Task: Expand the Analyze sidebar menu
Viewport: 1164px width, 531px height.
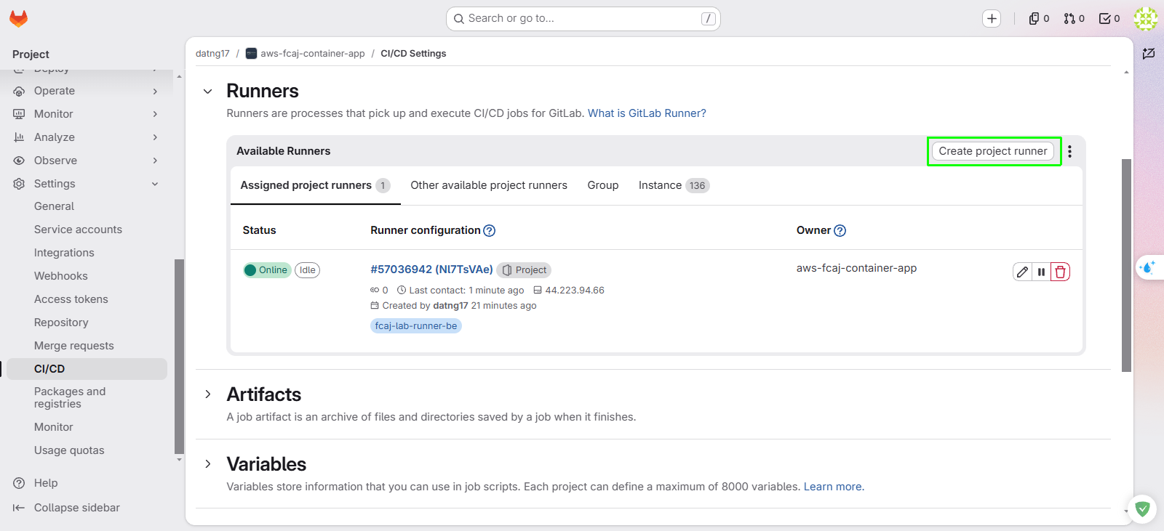Action: (x=87, y=137)
